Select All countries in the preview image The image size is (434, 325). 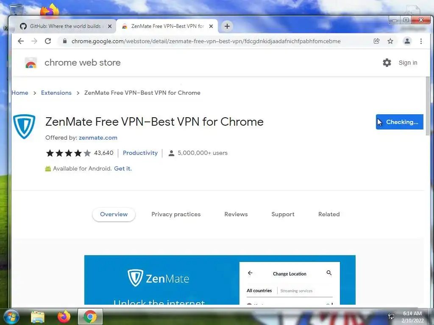pyautogui.click(x=259, y=290)
